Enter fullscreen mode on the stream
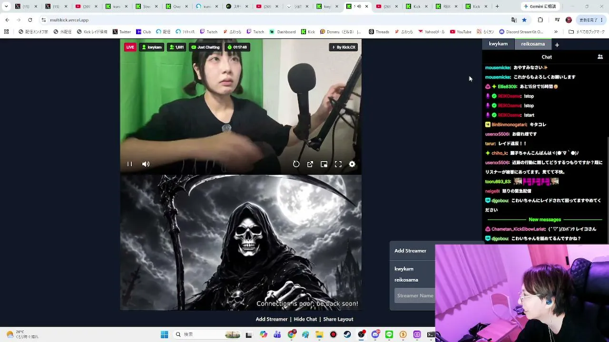 point(338,164)
